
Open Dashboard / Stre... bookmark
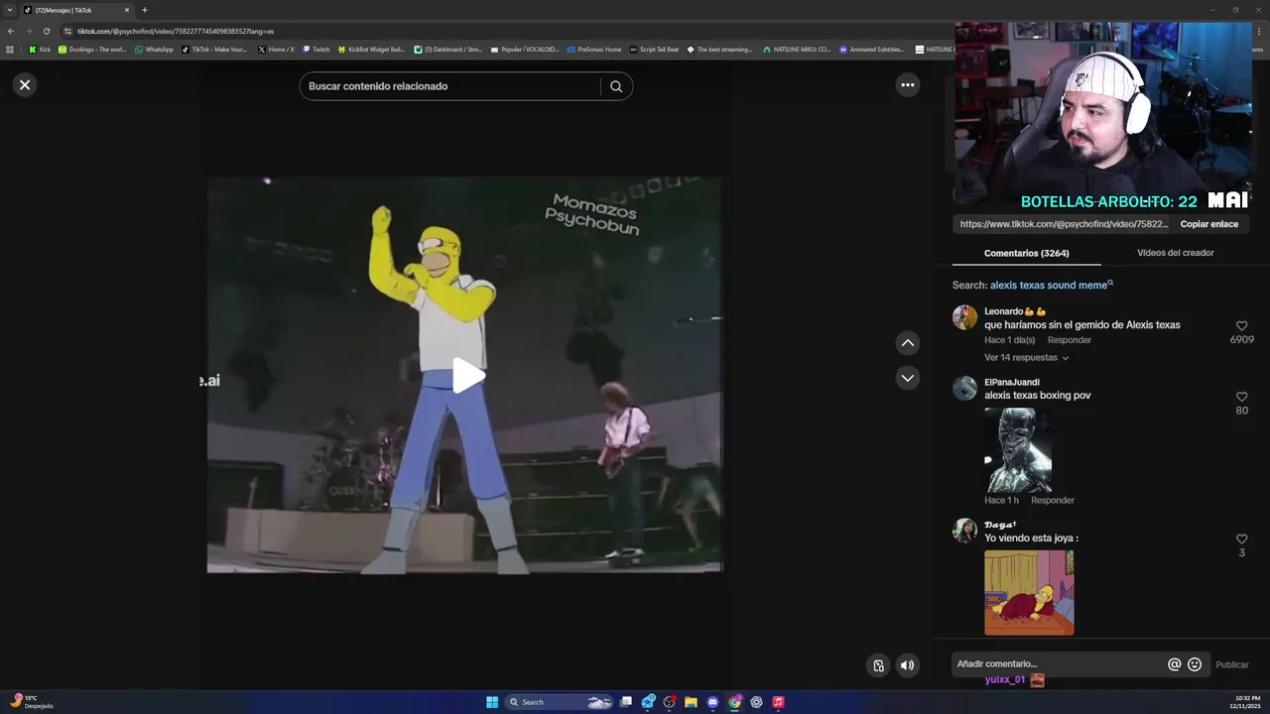[447, 49]
